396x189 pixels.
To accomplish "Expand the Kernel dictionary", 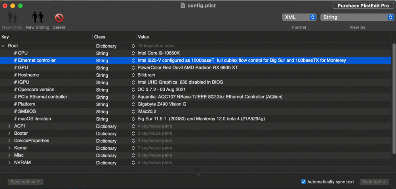I will [x=10, y=148].
